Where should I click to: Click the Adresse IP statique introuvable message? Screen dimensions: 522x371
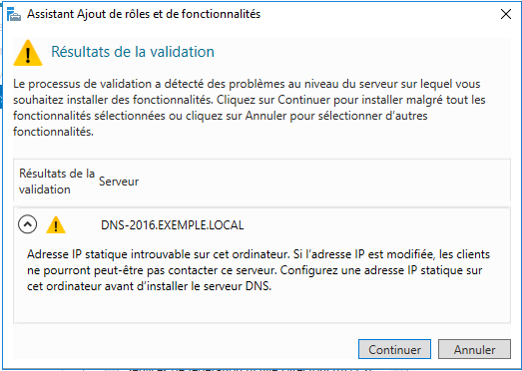259,270
